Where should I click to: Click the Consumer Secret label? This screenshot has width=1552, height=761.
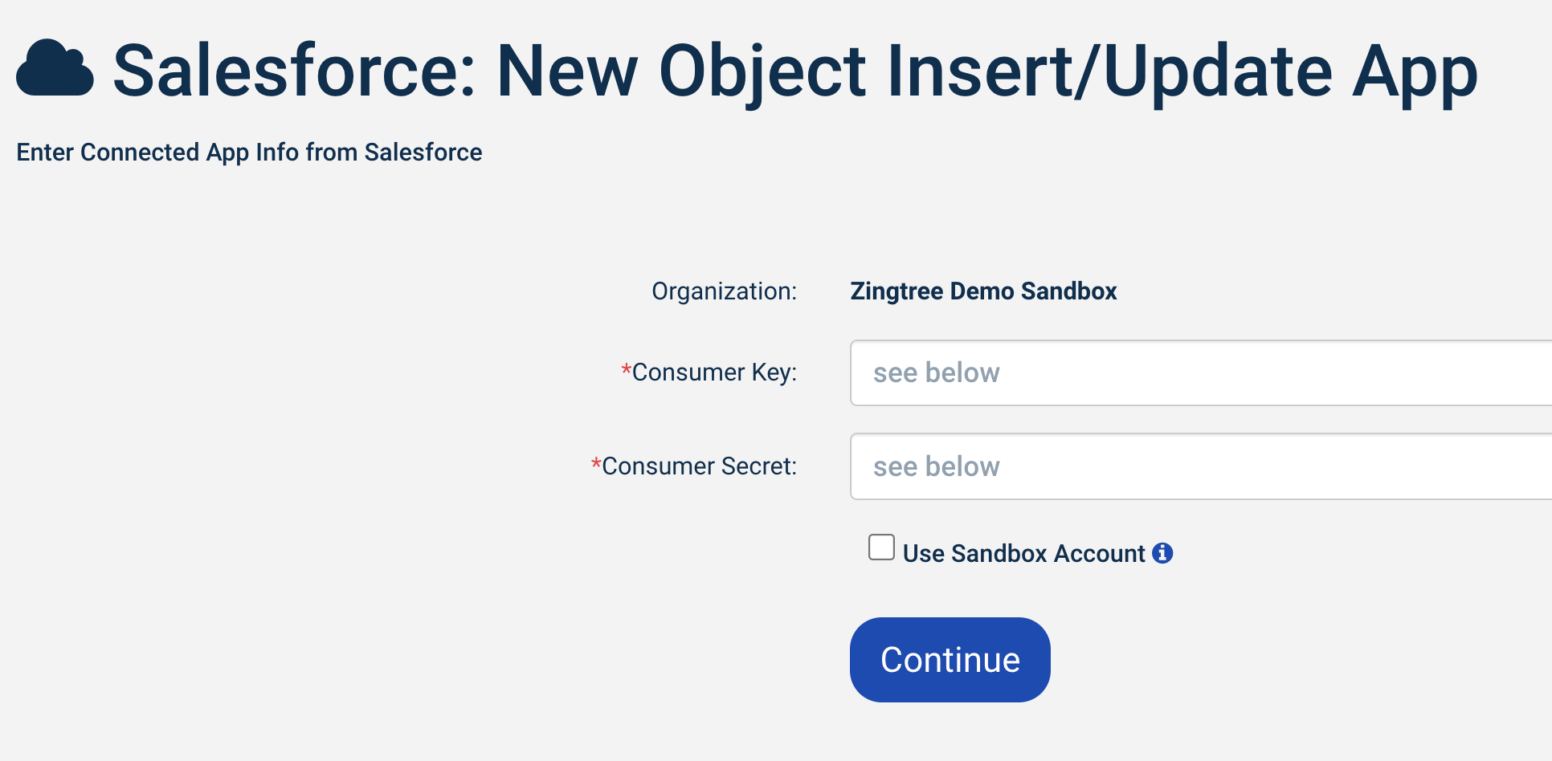[700, 466]
